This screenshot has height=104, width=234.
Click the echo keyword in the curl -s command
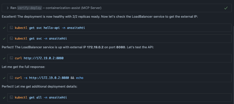click(x=79, y=78)
